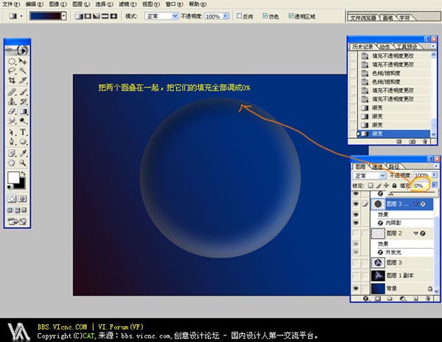The height and width of the screenshot is (342, 442).
Task: Add layer mask in Layers panel
Action: tap(378, 299)
